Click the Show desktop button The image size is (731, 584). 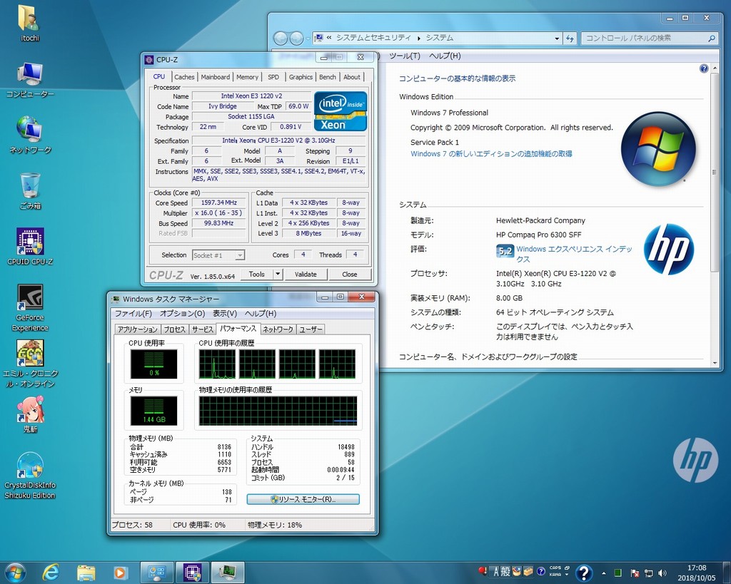(727, 573)
